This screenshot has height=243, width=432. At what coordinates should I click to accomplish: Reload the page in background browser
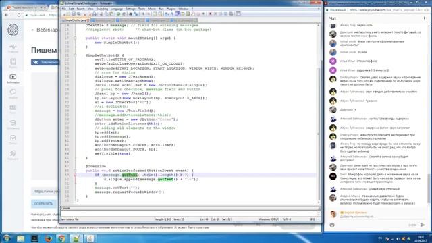[x=19, y=15]
